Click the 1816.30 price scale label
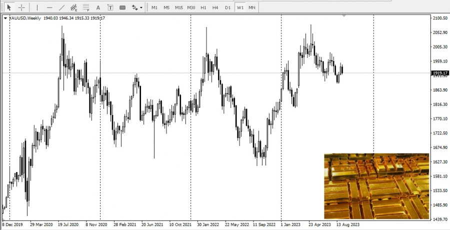 coord(440,104)
